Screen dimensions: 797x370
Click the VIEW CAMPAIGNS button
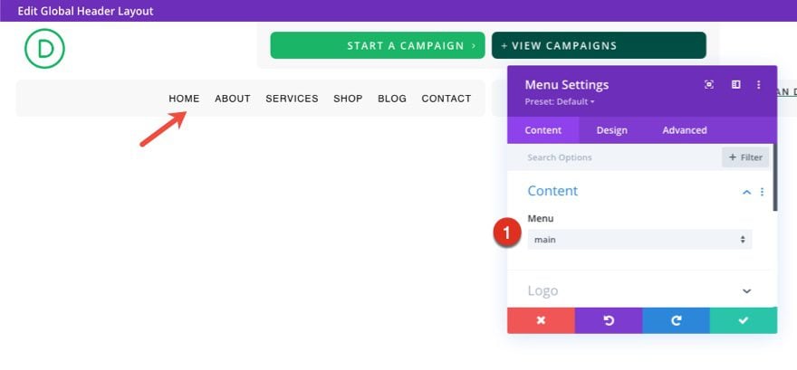pos(599,45)
